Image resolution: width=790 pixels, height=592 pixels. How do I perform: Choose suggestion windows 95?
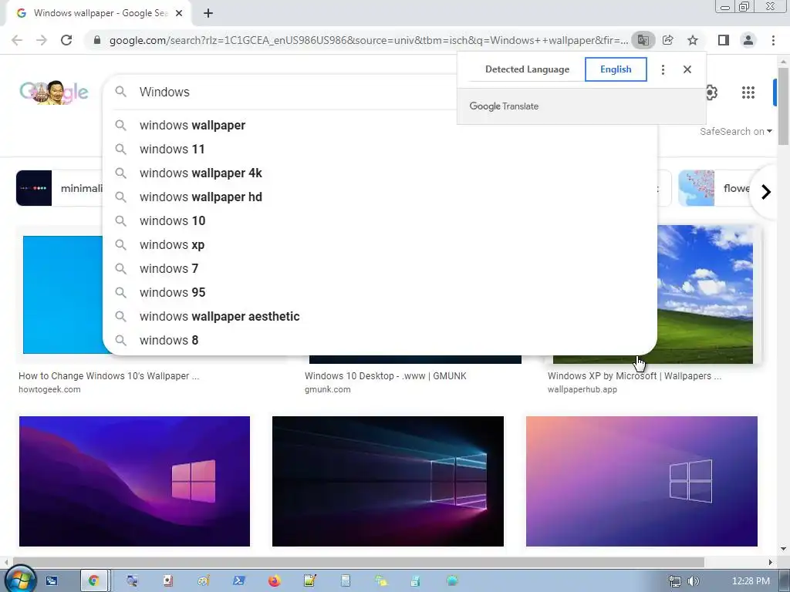[380, 292]
